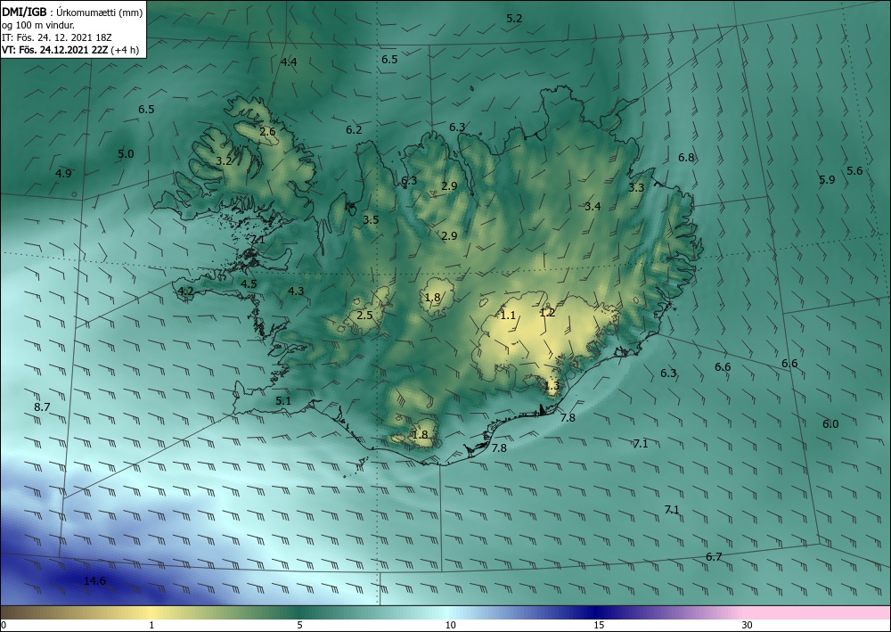Click the "15" label on the color scale

[599, 625]
